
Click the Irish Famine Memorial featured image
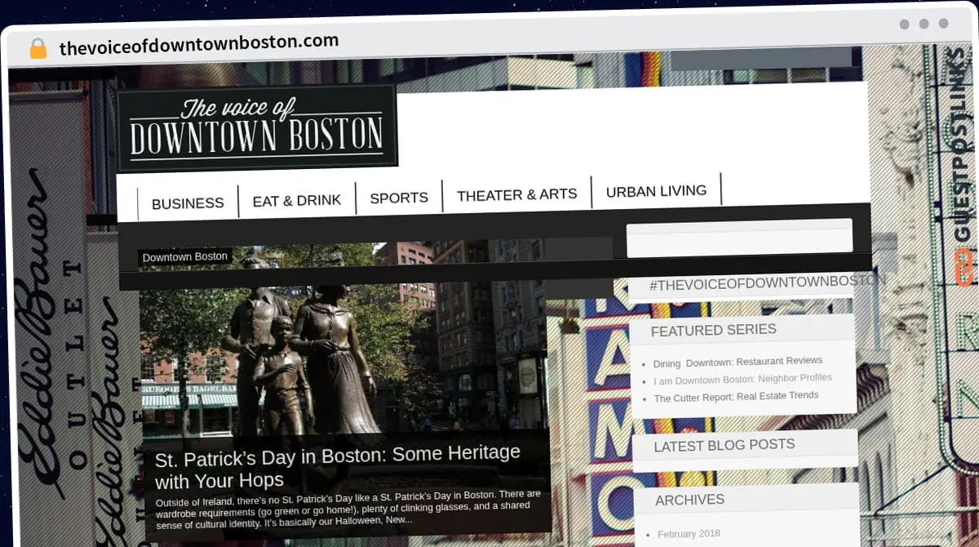click(x=343, y=351)
